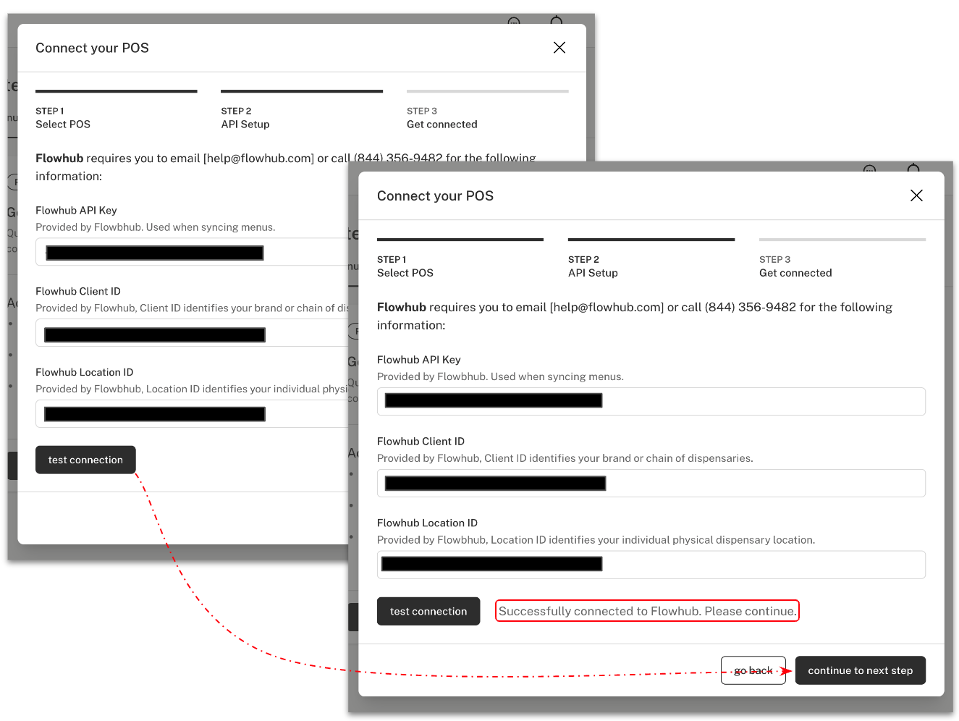Screen dimensions: 959x721
Task: Click the 'Flowhub API Key' label in front dialog
Action: [418, 360]
